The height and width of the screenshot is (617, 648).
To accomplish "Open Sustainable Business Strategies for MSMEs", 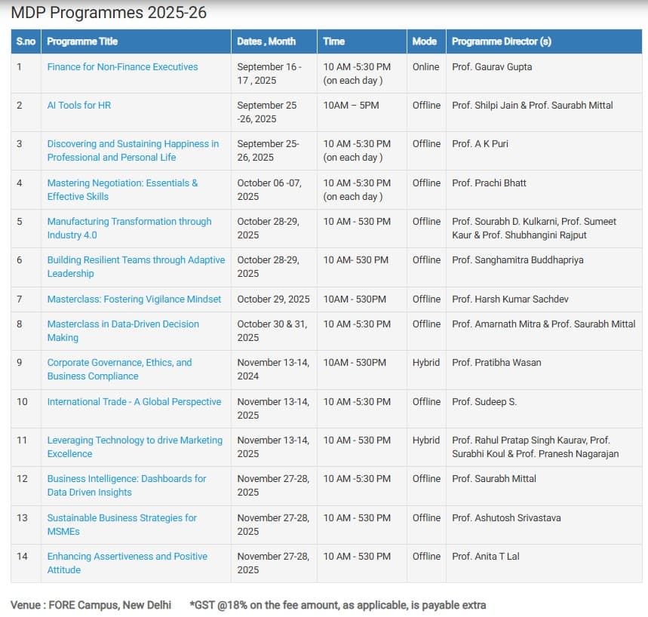I will pyautogui.click(x=121, y=518).
